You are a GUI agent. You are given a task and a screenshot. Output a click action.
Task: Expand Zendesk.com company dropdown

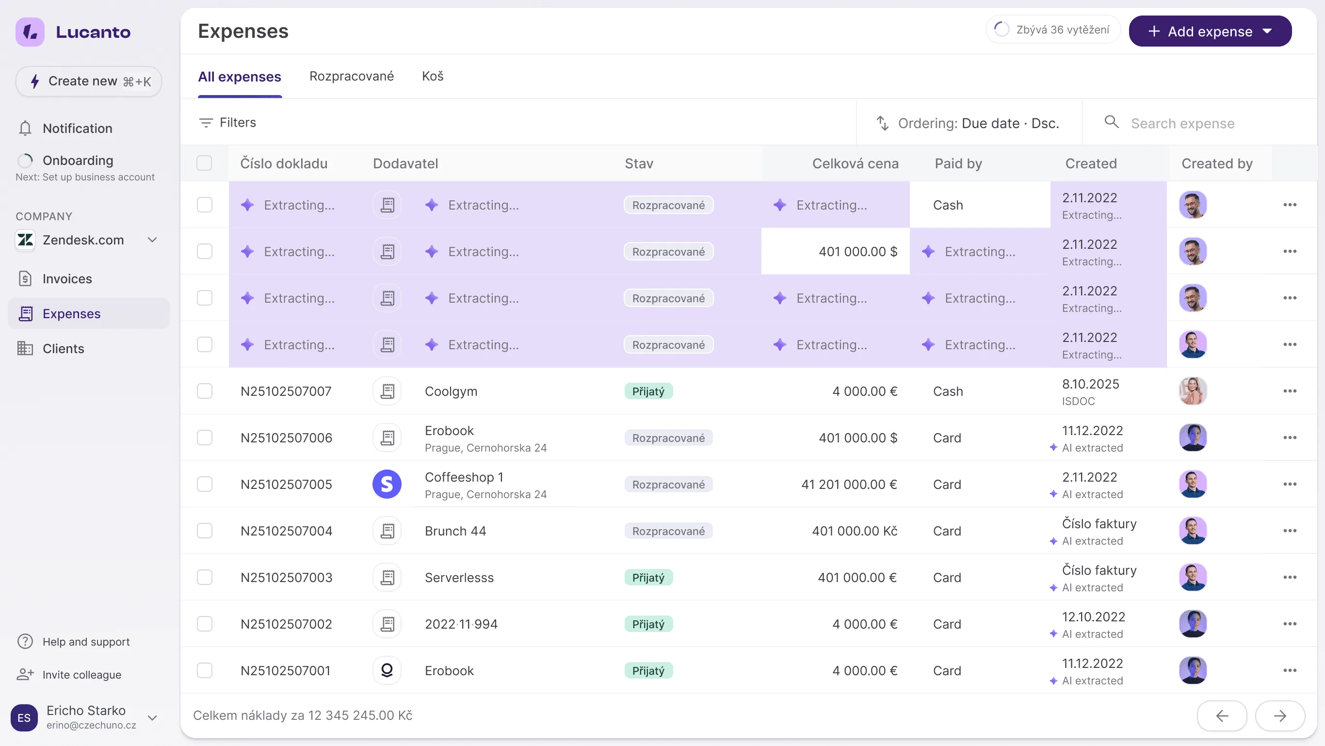pos(152,240)
